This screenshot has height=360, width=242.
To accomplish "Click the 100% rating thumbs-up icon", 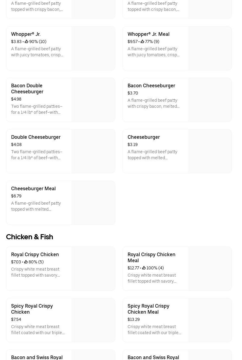I will [144, 268].
